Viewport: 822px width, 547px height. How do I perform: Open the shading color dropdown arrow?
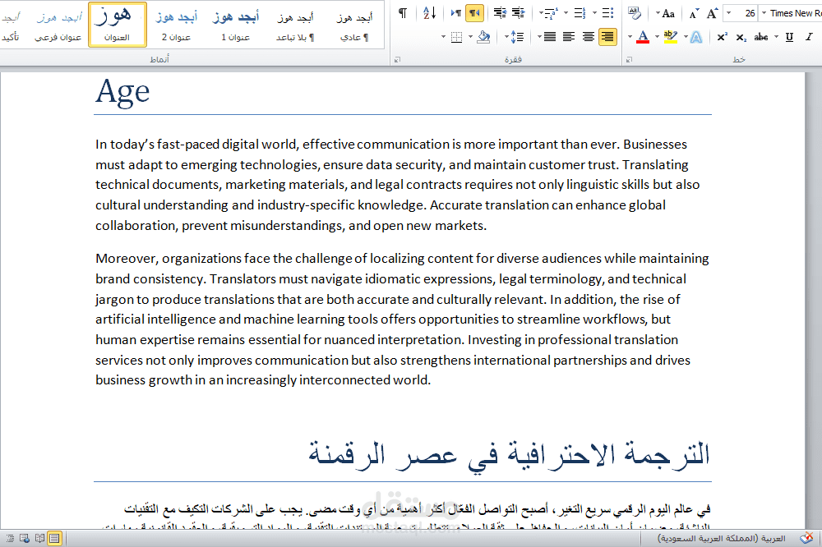pyautogui.click(x=470, y=37)
